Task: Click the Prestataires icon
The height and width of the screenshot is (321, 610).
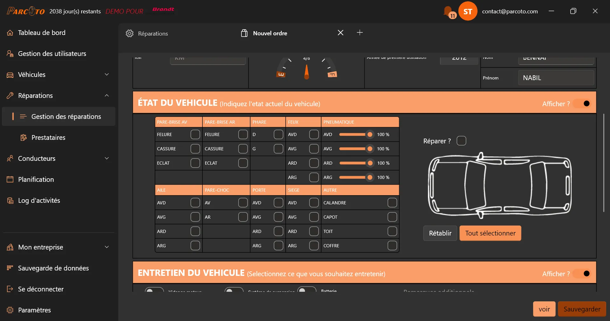Action: tap(24, 138)
